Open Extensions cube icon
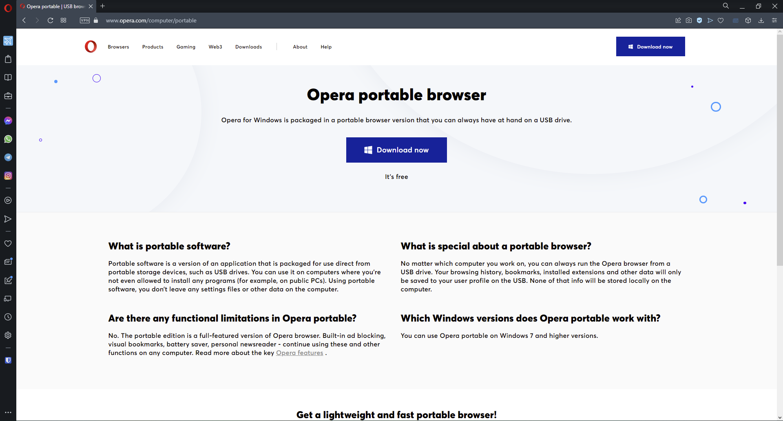The image size is (783, 421). point(748,20)
